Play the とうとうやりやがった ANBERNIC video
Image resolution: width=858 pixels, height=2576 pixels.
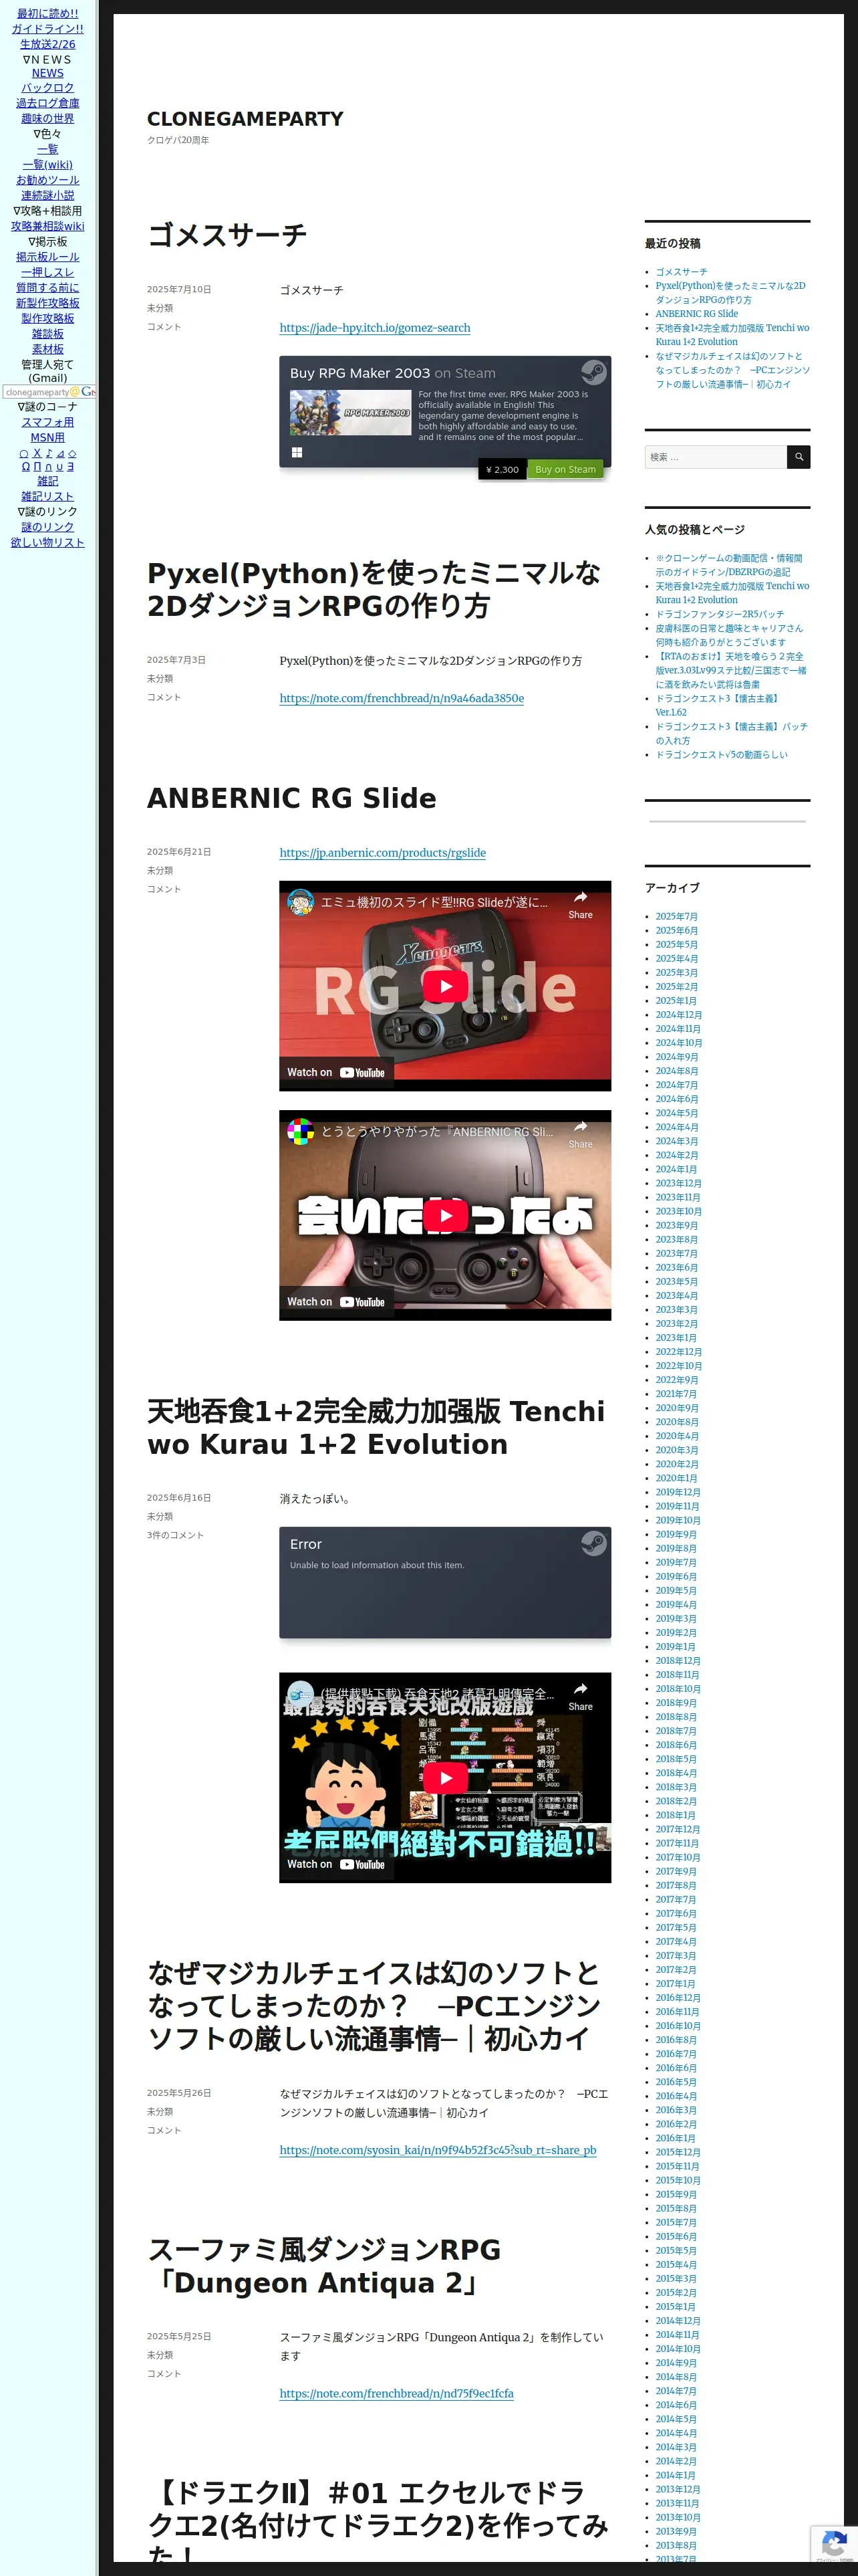[446, 1216]
